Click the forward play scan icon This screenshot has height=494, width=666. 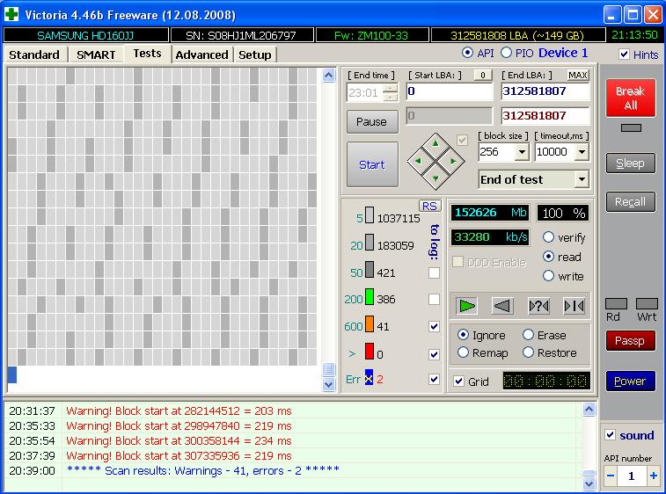(x=467, y=305)
